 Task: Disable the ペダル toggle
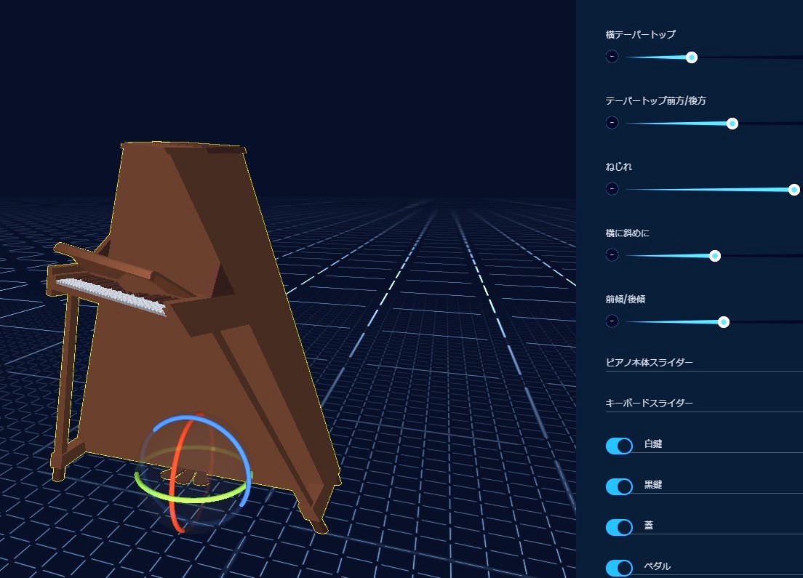point(619,568)
